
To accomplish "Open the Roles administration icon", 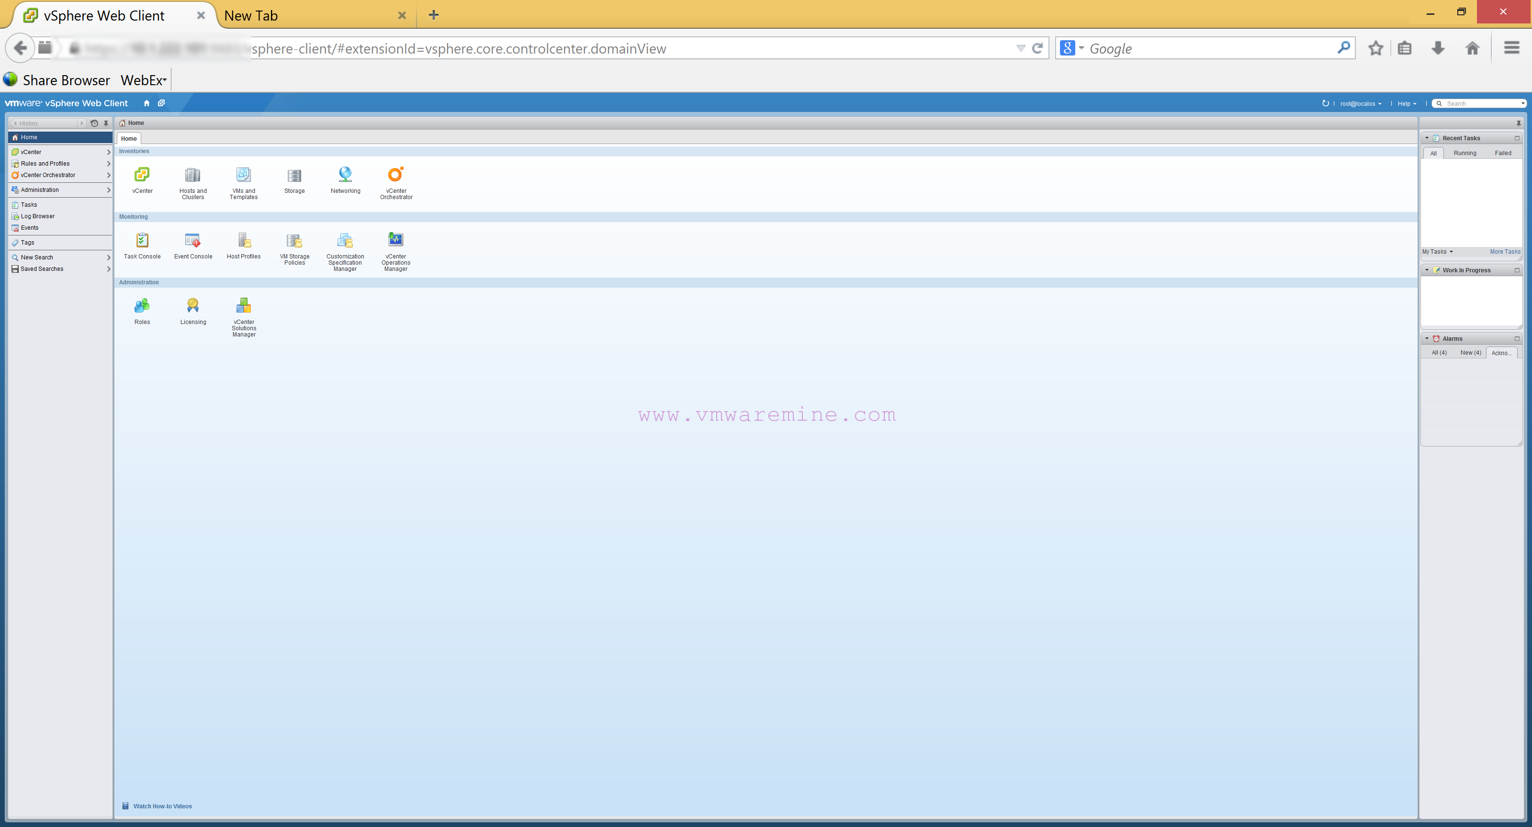I will pos(142,306).
